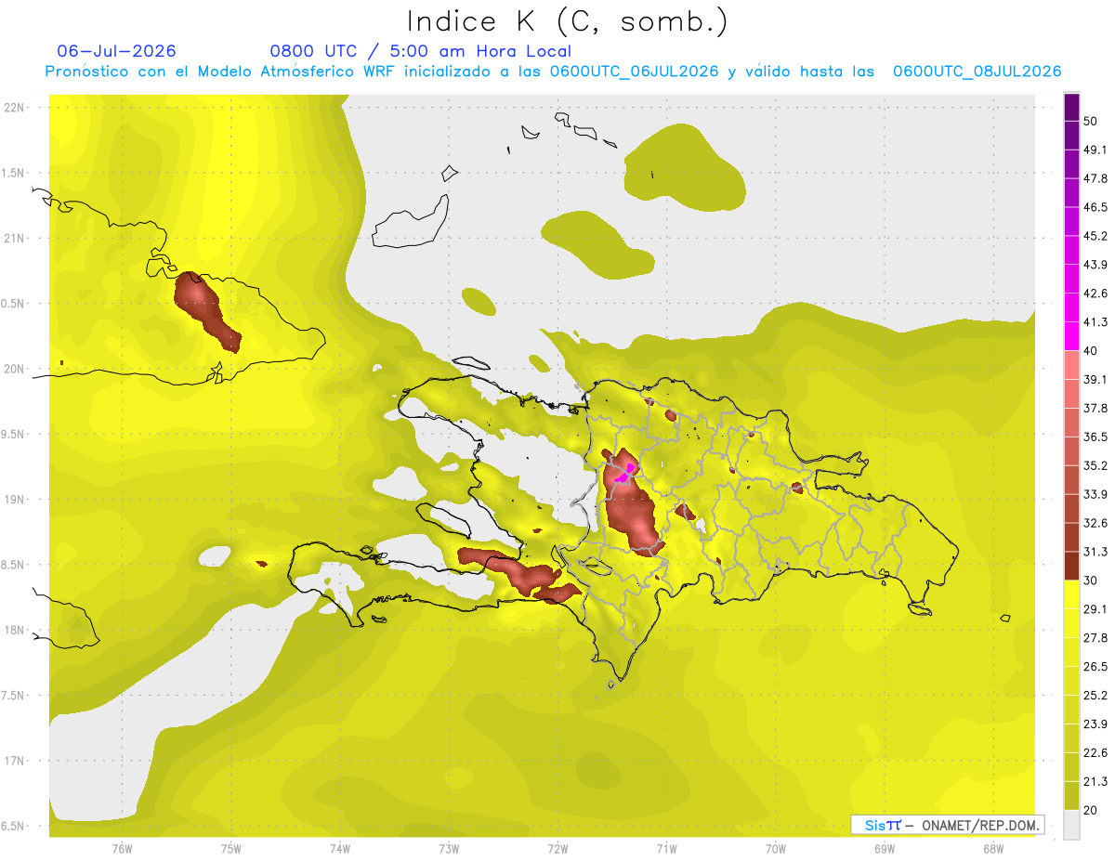This screenshot has height=861, width=1115.
Task: Click the '20' color scale value
Action: coord(1091,811)
